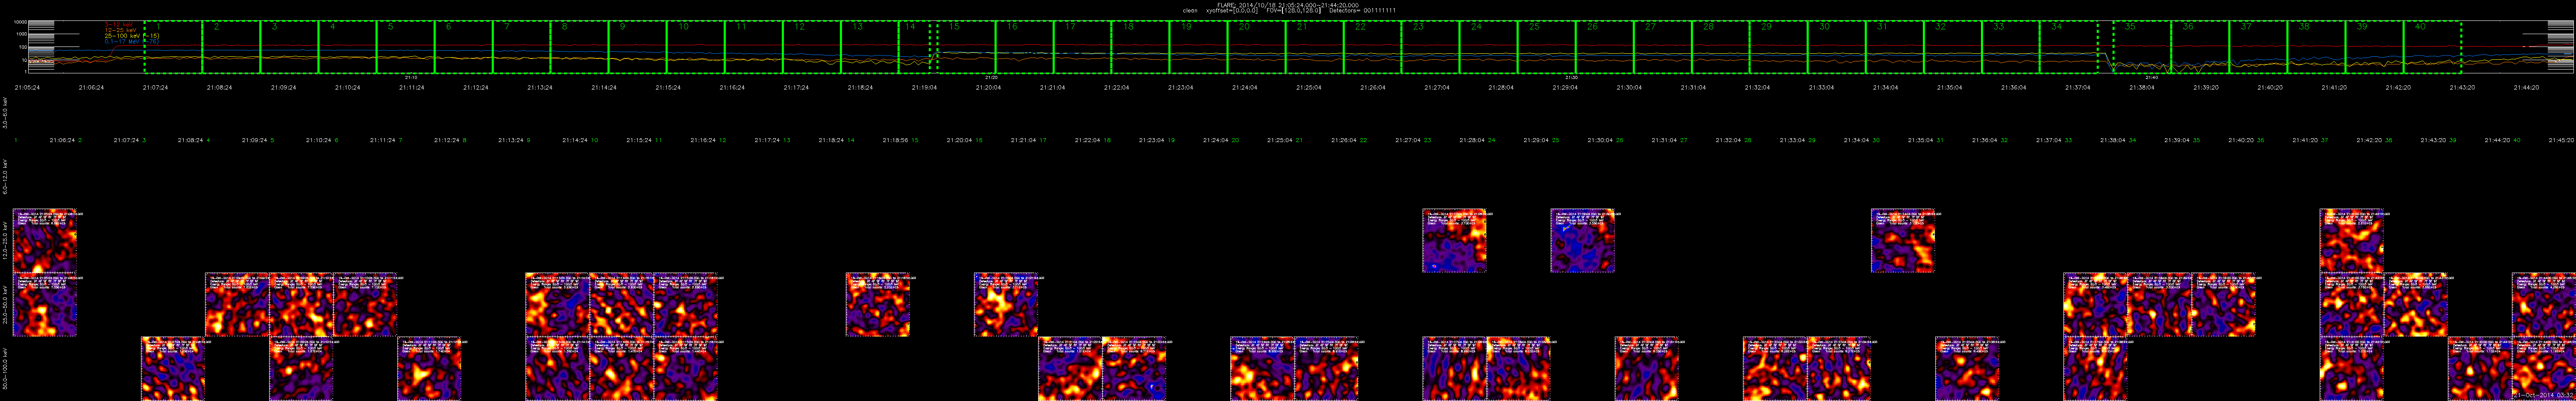The width and height of the screenshot is (2576, 401).
Task: Click the '12–25 keV' orange legend entry
Action: [x=120, y=30]
